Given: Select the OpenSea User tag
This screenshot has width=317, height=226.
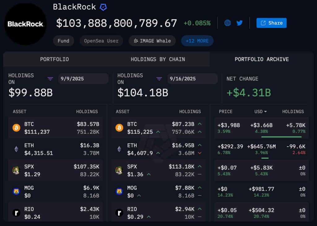Looking at the screenshot, I should pos(101,41).
